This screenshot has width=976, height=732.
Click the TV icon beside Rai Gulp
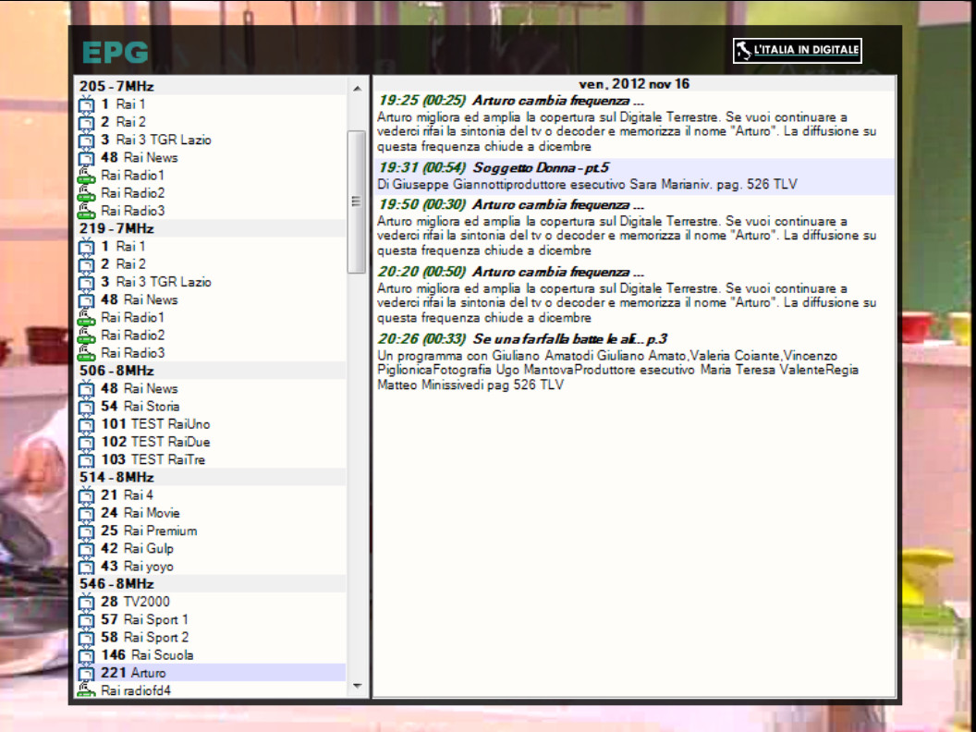pyautogui.click(x=86, y=549)
